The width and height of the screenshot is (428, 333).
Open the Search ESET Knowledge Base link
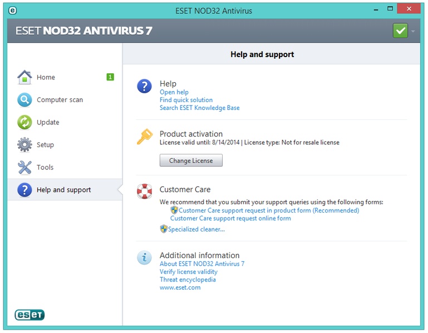199,108
